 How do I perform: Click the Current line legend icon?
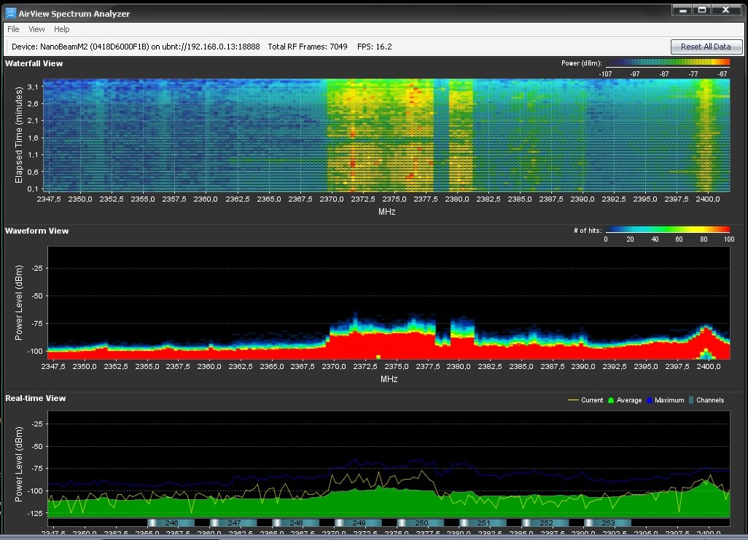click(573, 400)
